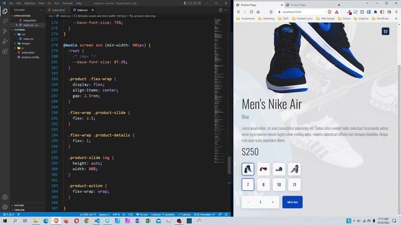Open the Search view in VS Code activity bar
This screenshot has width=401, height=225.
tap(5, 21)
